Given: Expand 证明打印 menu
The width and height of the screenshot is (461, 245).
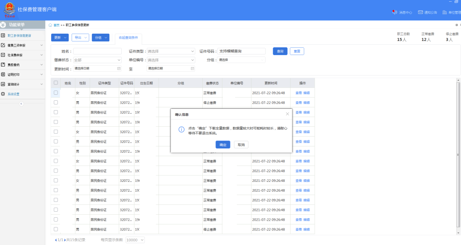Looking at the screenshot, I should click(22, 74).
